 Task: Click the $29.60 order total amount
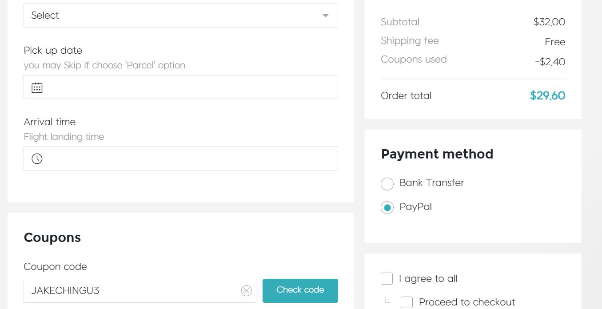[547, 96]
